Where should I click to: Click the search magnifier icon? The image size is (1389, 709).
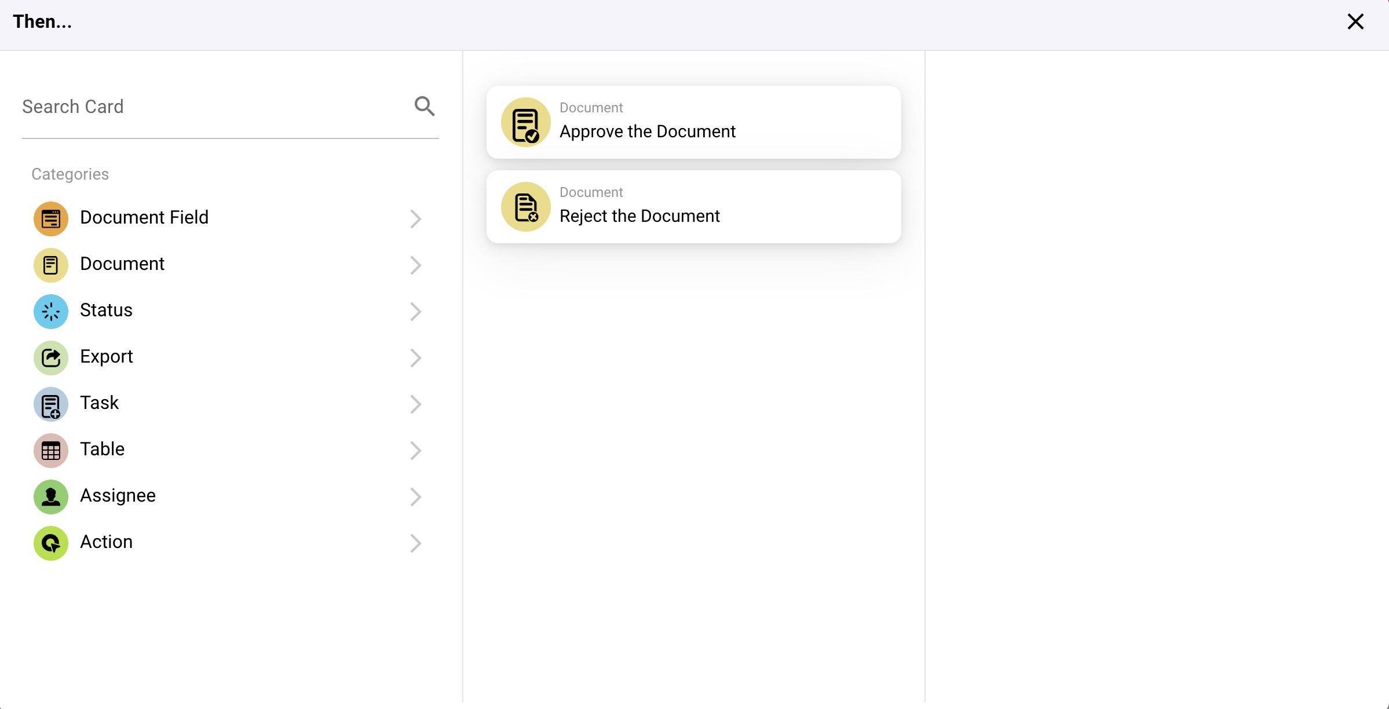(x=424, y=107)
